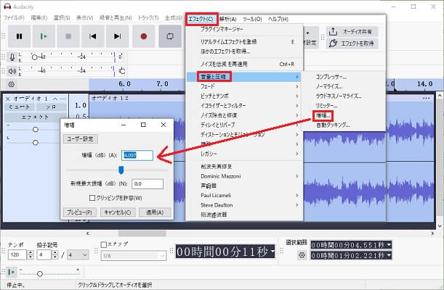This screenshot has height=290, width=444.
Task: Close track オーディオ 1 with the X
Action: click(x=8, y=99)
